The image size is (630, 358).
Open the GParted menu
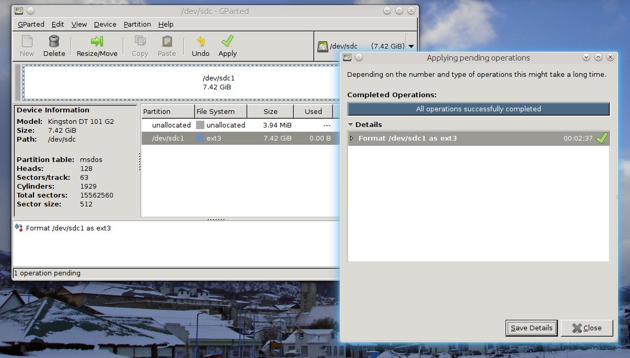point(31,24)
